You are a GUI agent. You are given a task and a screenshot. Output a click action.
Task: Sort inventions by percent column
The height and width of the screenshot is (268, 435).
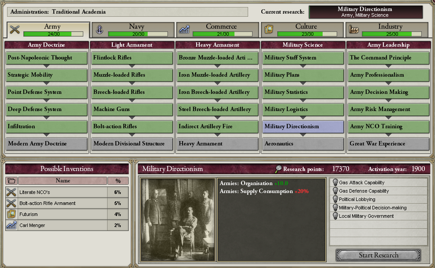(x=118, y=181)
